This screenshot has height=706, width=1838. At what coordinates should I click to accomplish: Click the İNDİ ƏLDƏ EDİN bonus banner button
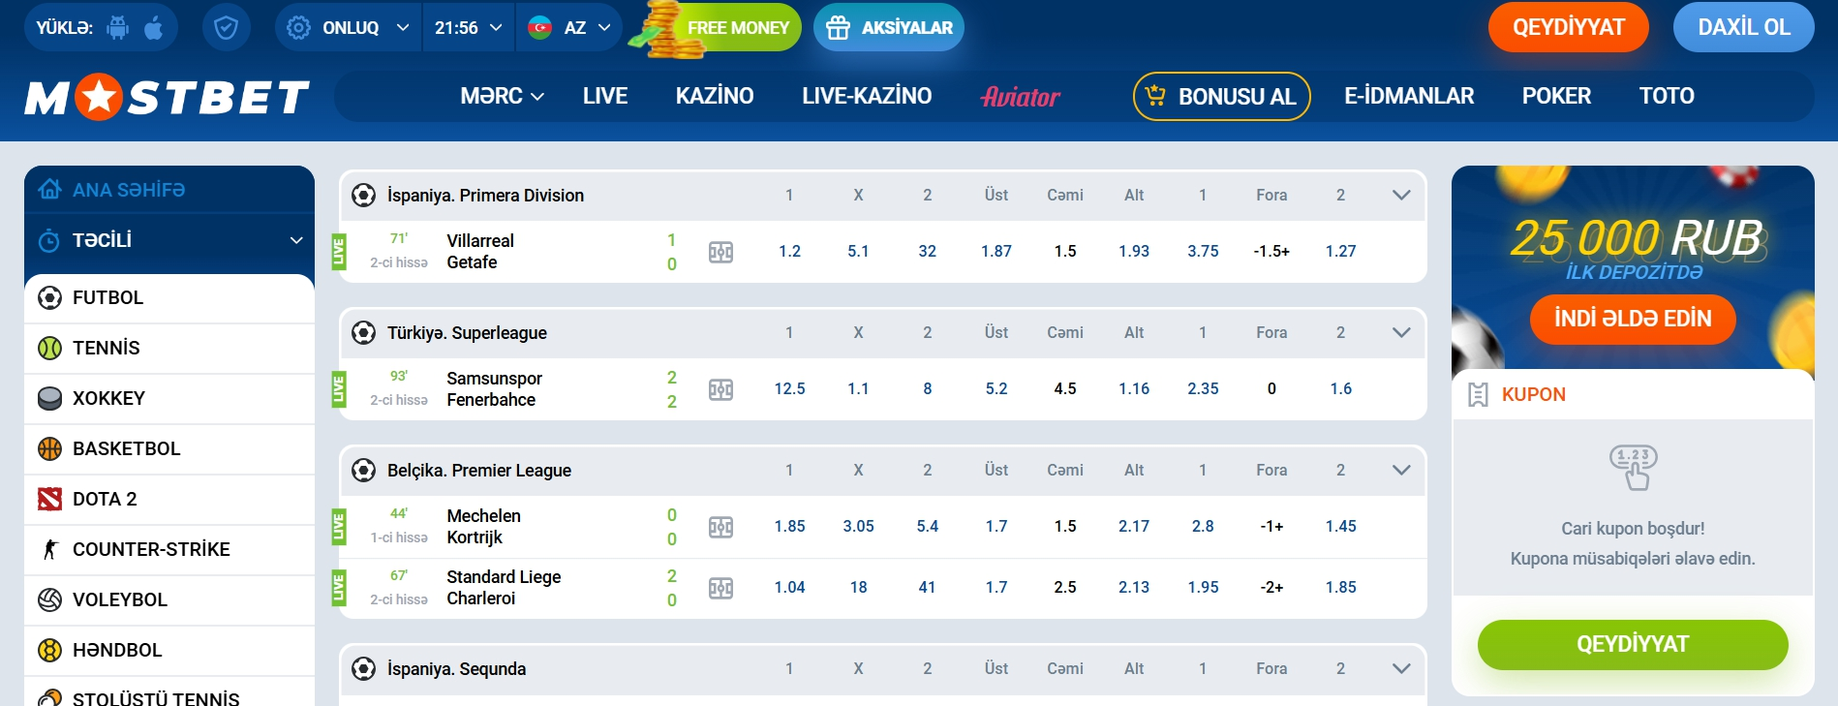1633,319
